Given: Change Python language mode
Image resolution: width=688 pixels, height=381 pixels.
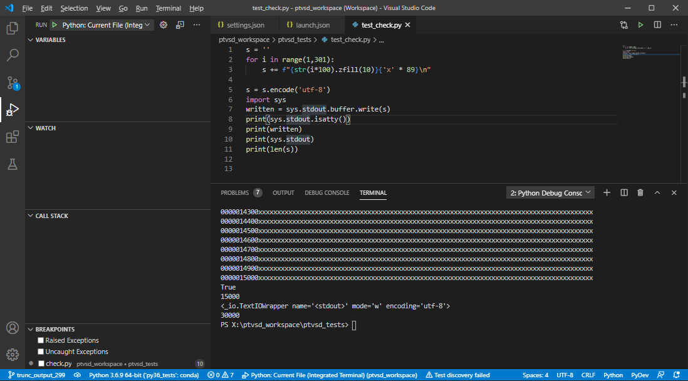Looking at the screenshot, I should (x=613, y=375).
